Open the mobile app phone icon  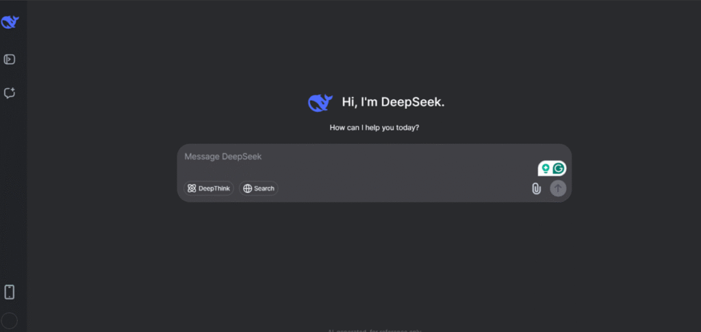click(x=10, y=292)
